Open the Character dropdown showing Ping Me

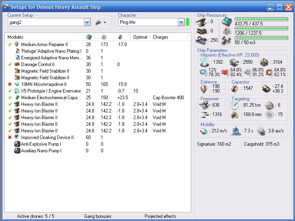181,23
